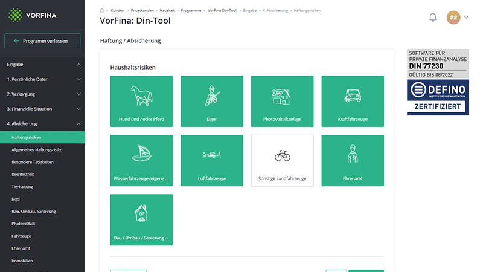This screenshot has height=272, width=483.
Task: Enable the Sonstige Landfahrzeuge label
Action: [x=282, y=178]
